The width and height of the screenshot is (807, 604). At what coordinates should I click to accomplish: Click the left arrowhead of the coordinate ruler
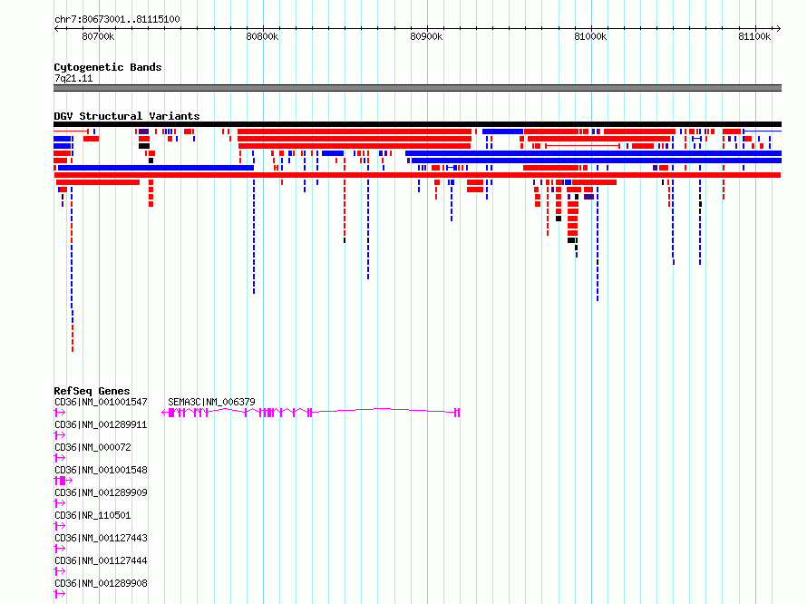pos(56,29)
